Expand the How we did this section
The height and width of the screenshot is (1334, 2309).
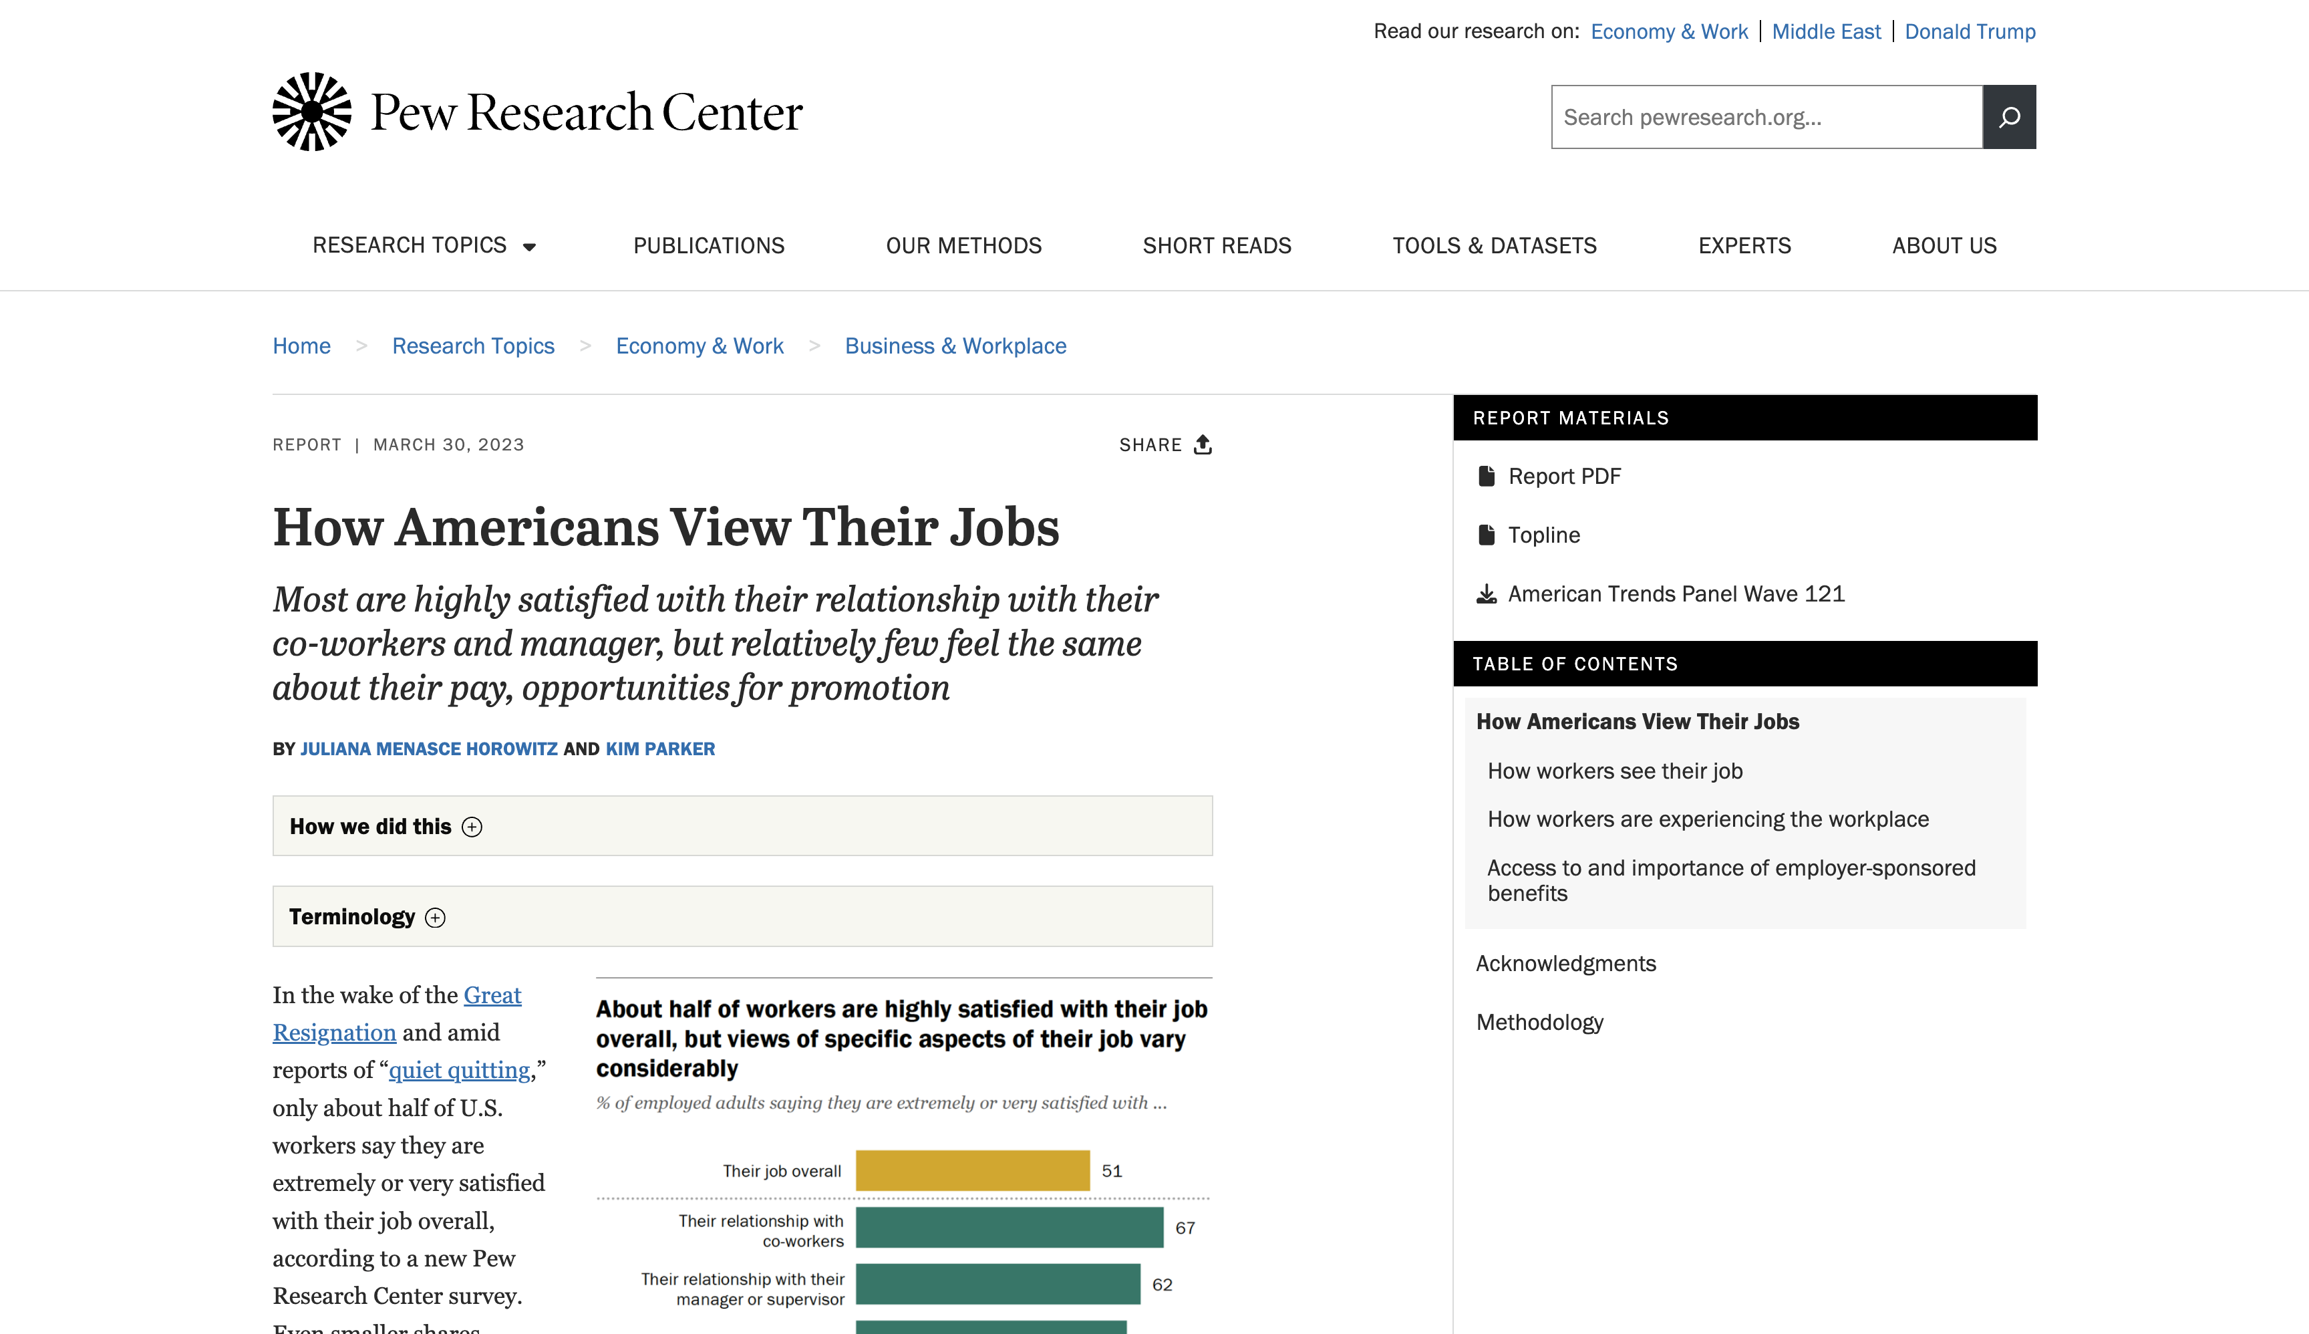(472, 827)
